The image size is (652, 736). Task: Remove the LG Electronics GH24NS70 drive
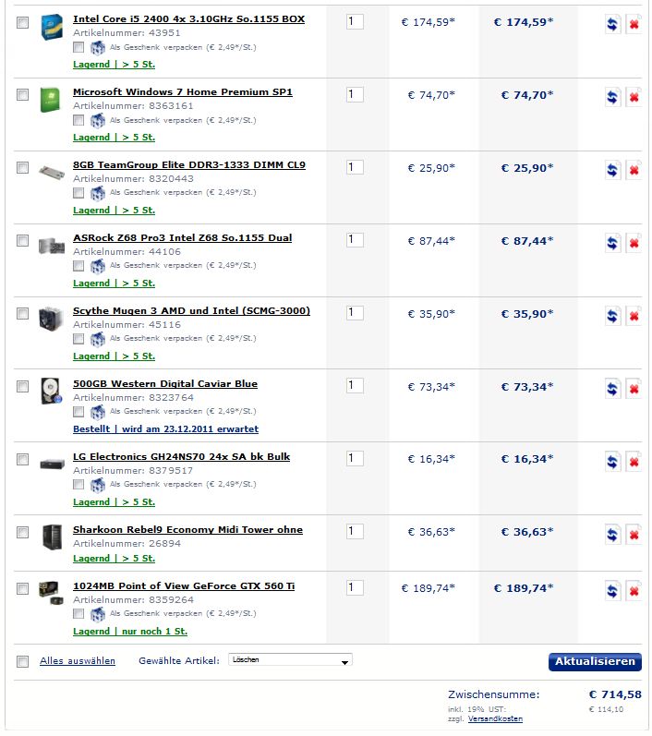tap(634, 462)
